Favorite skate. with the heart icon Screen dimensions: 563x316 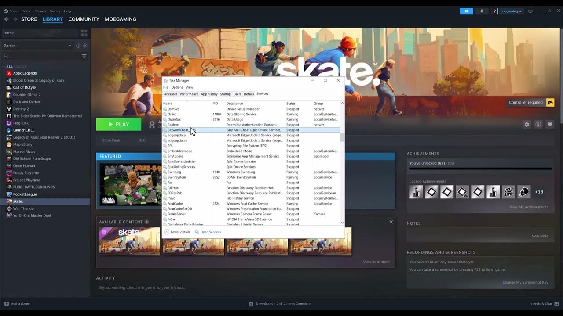pyautogui.click(x=550, y=125)
